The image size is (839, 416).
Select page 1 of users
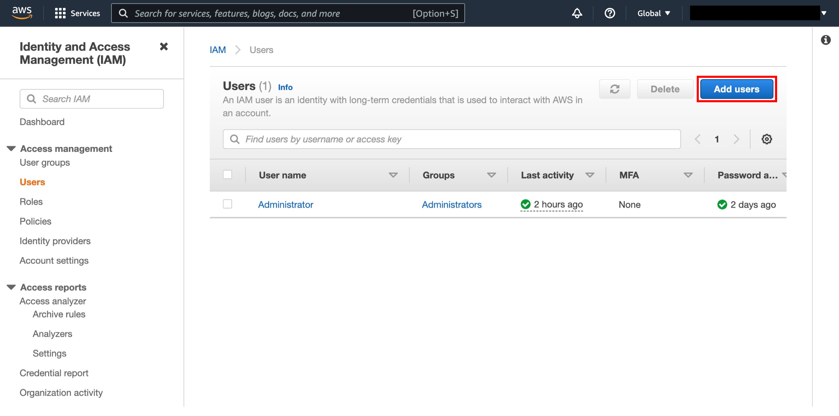pos(717,139)
